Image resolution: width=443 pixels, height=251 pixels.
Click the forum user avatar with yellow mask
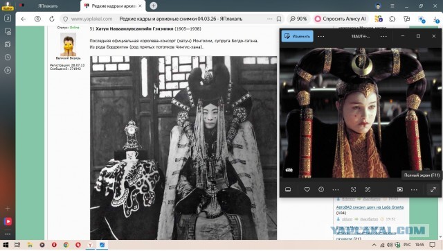[68, 44]
